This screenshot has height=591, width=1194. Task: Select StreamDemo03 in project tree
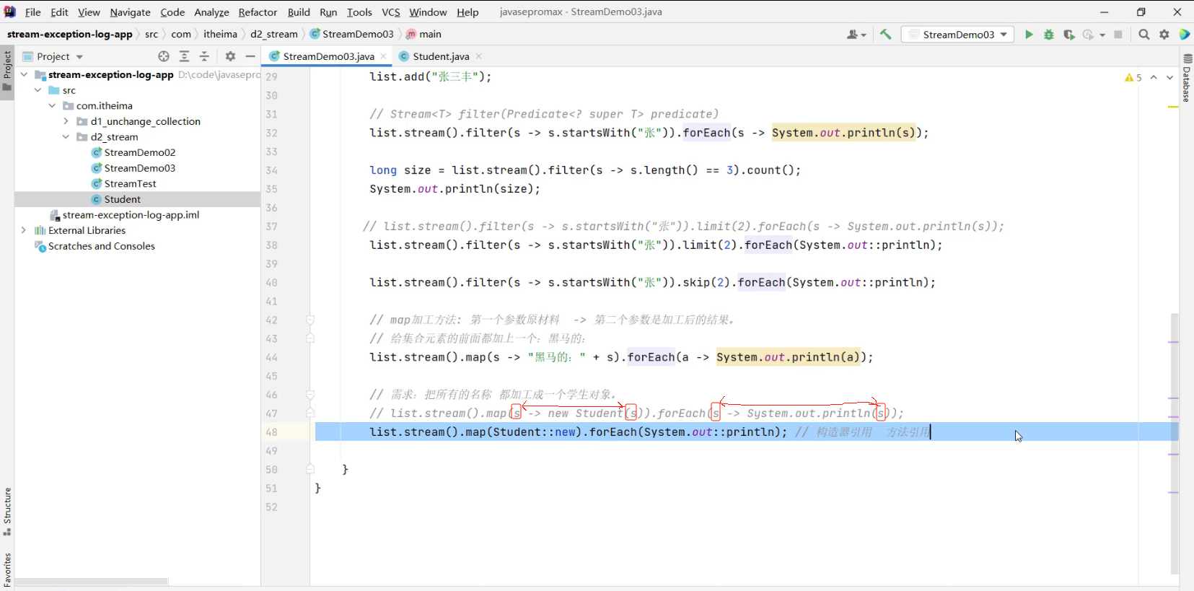[x=139, y=168]
